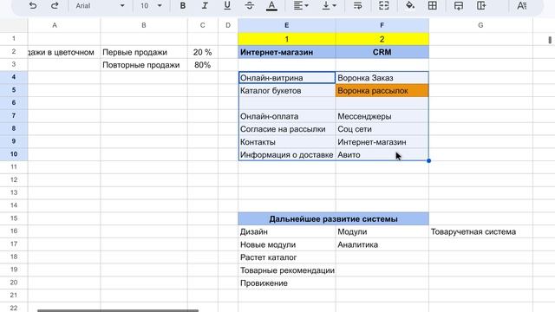Open the fill color picker

pyautogui.click(x=410, y=6)
